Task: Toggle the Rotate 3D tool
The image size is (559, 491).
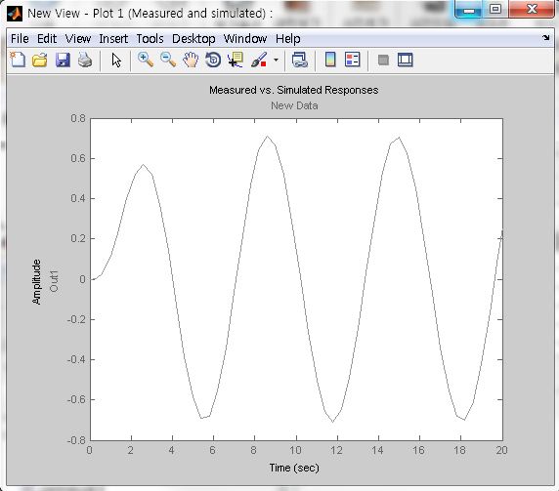Action: click(213, 60)
